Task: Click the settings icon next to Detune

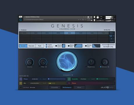Action: click(108, 67)
